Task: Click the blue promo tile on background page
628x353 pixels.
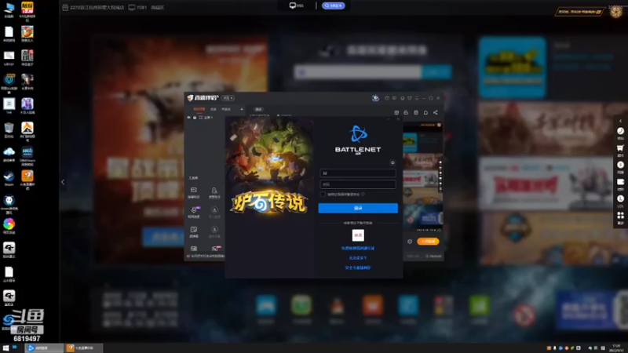Action: click(513, 67)
